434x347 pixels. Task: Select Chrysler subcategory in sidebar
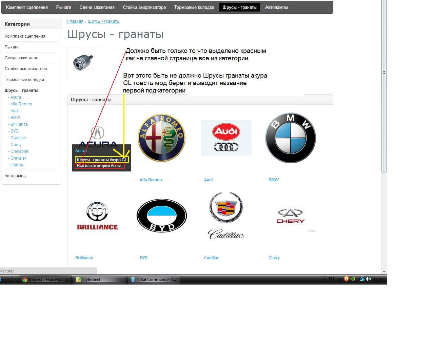(x=18, y=158)
